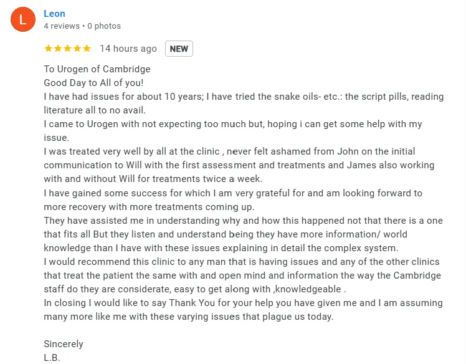Viewport: 466px width, 364px height.
Task: Click the 'I have gained some success' sentence
Action: [233, 200]
